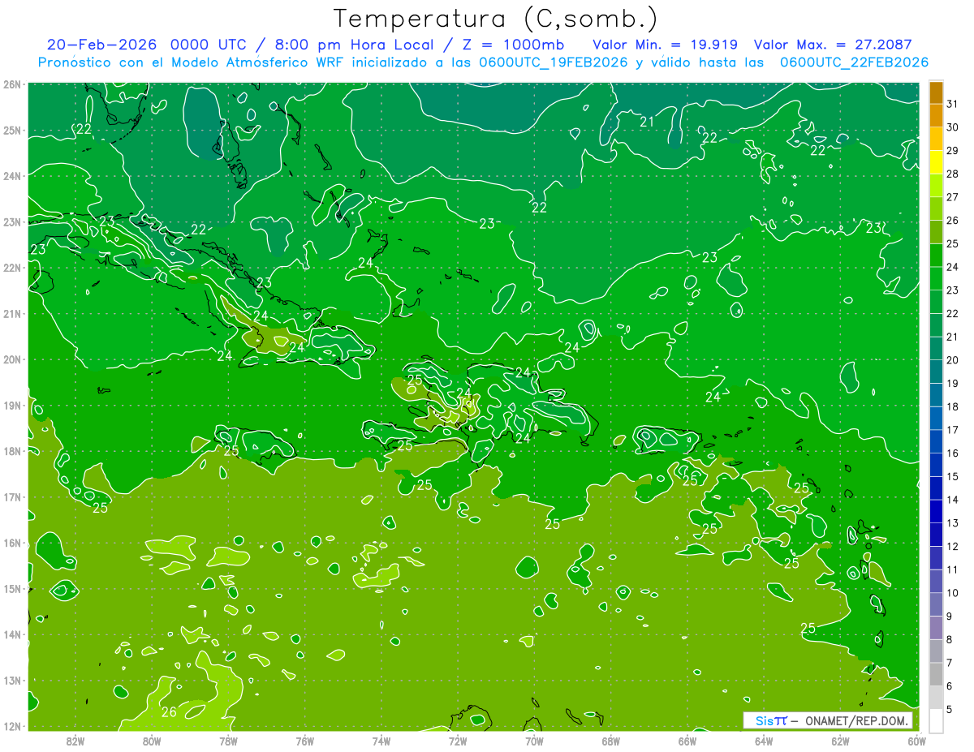
Task: Select the "Valor Min. = 19.919" readout
Action: point(665,45)
